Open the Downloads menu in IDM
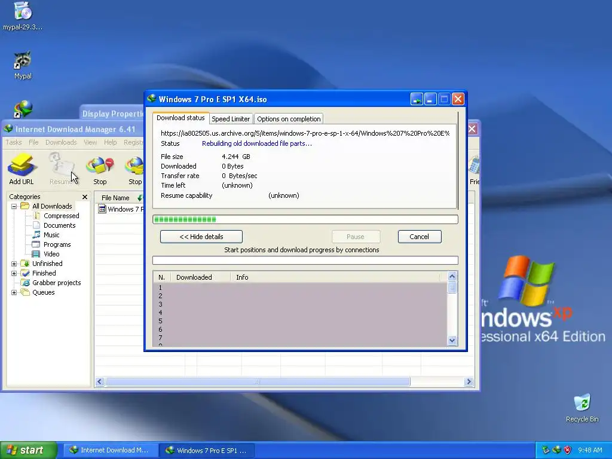 tap(61, 142)
